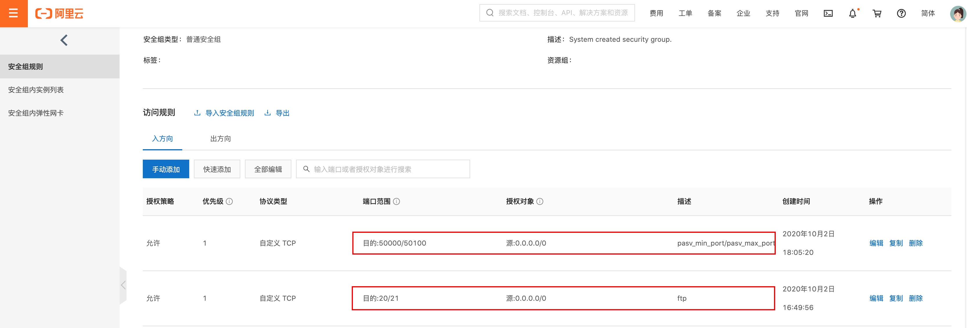
Task: Open the 简体 language selector
Action: click(x=928, y=14)
